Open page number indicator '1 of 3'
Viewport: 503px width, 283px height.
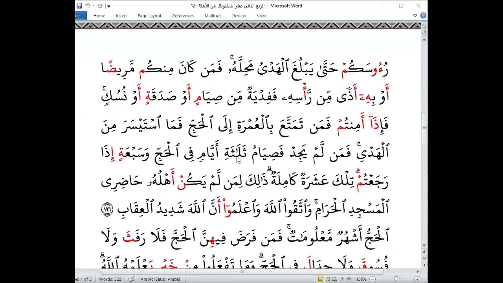click(83, 279)
